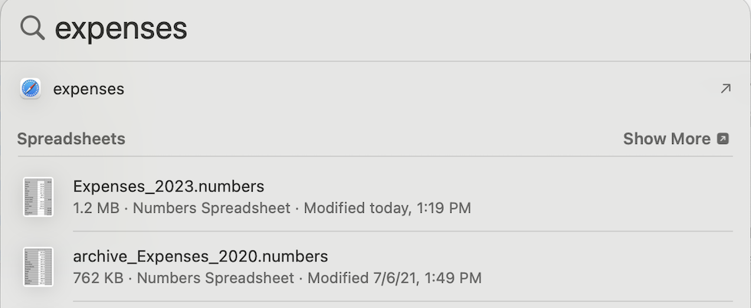Screen dimensions: 751x308
Task: Click the 'Modified today, 1:19 PM' text
Action: [391, 208]
